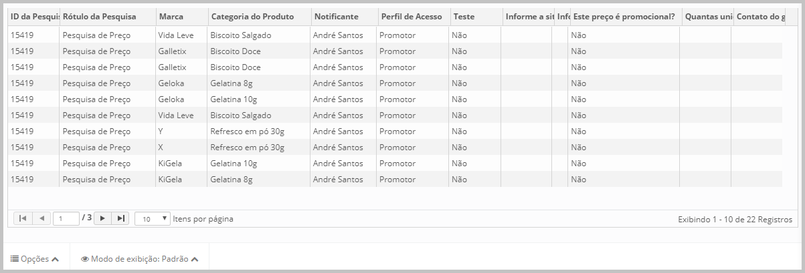Expand Modo de exibição: Padrão selector
Screen dimensions: 805x273
[x=139, y=259]
